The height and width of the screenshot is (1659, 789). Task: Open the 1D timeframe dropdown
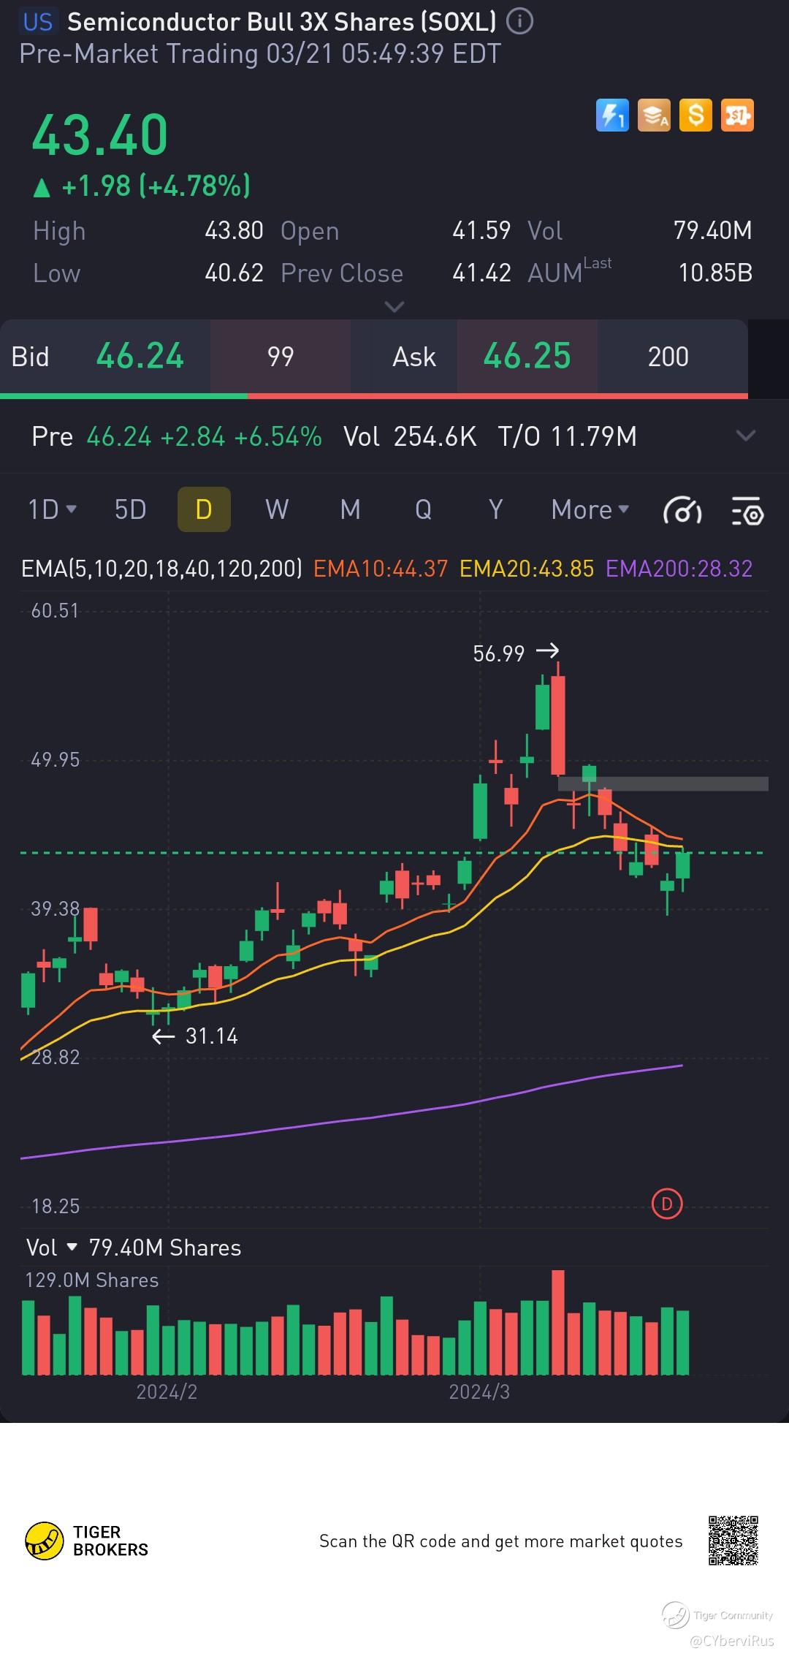point(52,509)
